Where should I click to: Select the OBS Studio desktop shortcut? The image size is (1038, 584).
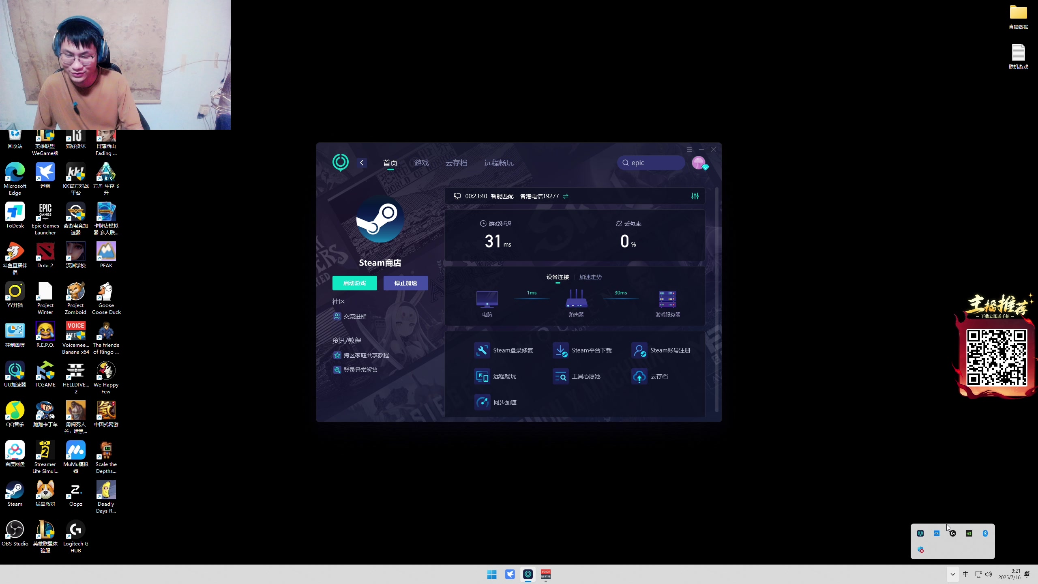[x=15, y=534]
